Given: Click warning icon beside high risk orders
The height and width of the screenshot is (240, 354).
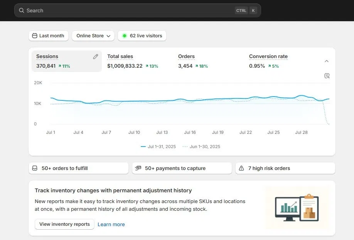Looking at the screenshot, I should [x=241, y=168].
